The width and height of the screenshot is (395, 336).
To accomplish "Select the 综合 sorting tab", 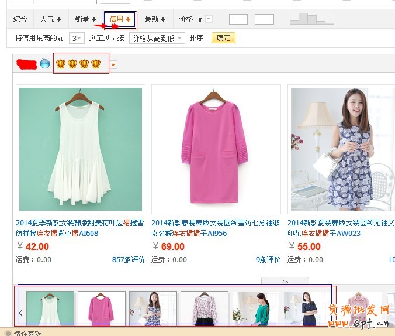I will click(20, 19).
